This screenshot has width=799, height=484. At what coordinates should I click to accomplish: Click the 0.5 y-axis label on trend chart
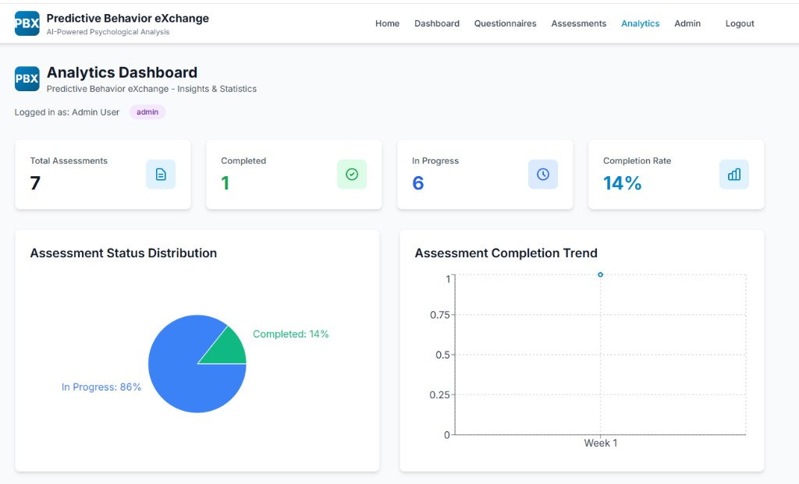(442, 355)
